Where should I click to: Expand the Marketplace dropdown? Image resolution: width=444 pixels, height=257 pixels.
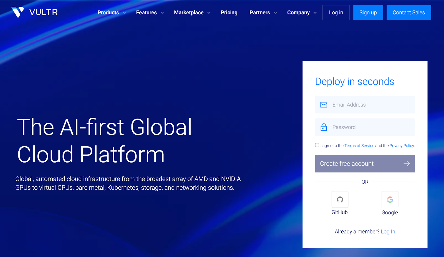pos(189,12)
